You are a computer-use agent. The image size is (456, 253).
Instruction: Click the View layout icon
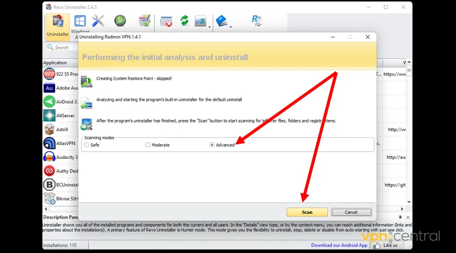(x=200, y=21)
